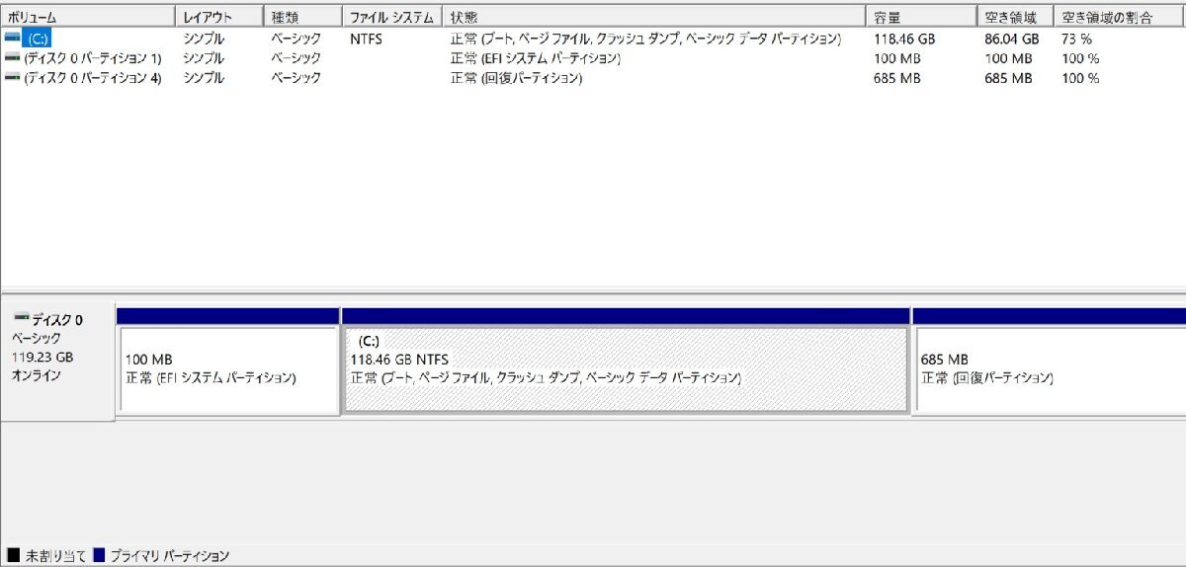Sort by 種類 column header
1186x567 pixels.
point(303,18)
